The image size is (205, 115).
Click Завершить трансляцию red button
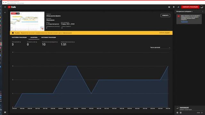pos(190,7)
